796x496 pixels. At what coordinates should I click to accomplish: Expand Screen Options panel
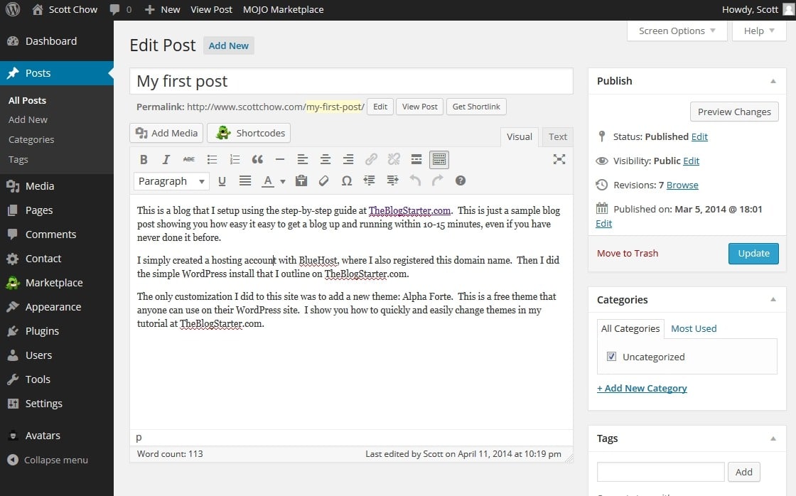[676, 31]
